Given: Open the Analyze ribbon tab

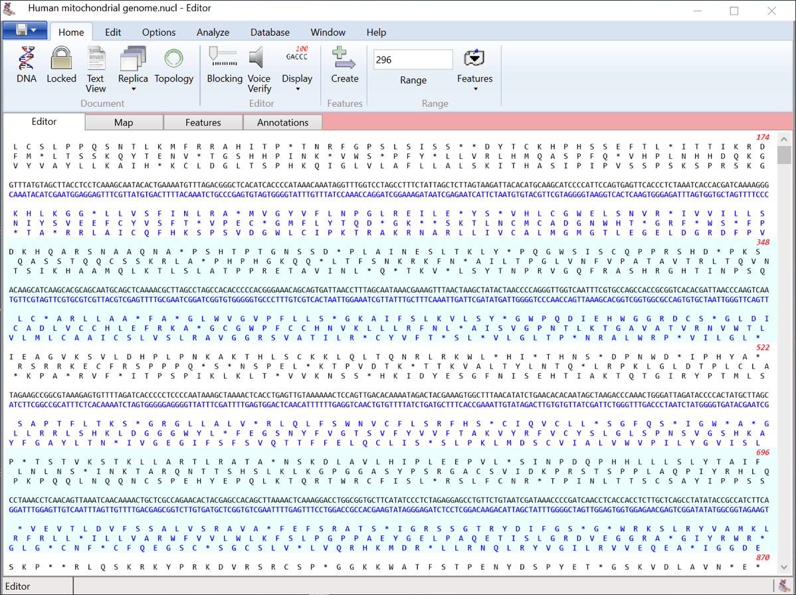Looking at the screenshot, I should pos(213,32).
